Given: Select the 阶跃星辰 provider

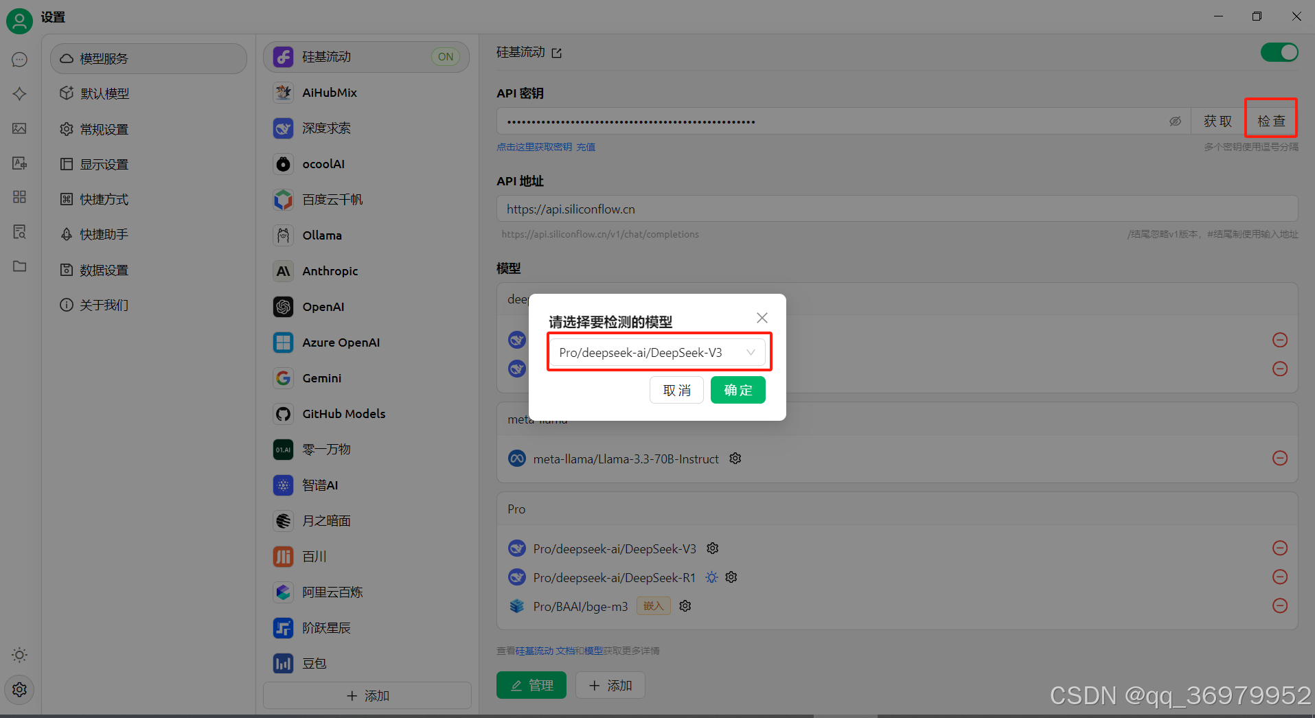Looking at the screenshot, I should pyautogui.click(x=367, y=628).
